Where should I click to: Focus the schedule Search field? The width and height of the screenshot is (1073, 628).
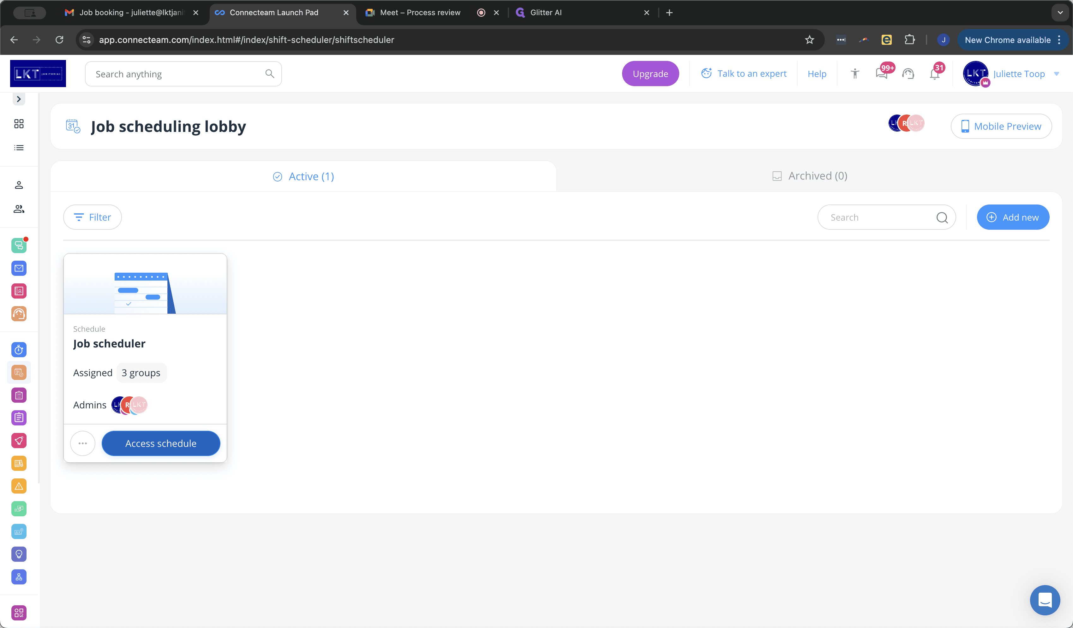pyautogui.click(x=886, y=217)
